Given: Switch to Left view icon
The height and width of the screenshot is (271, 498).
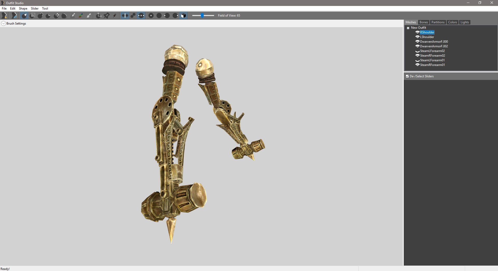Looking at the screenshot, I should coord(167,16).
